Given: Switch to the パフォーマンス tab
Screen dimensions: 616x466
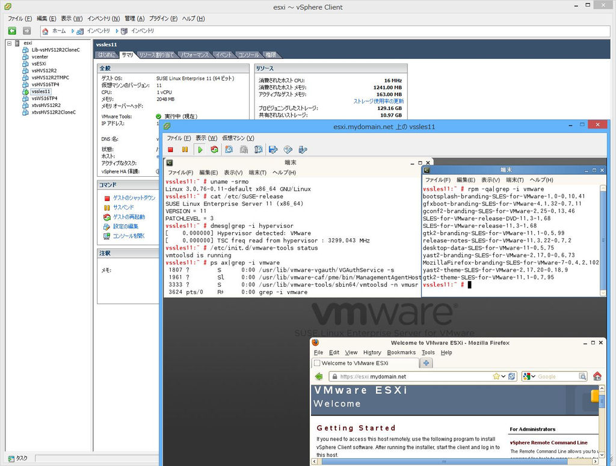Looking at the screenshot, I should (195, 55).
